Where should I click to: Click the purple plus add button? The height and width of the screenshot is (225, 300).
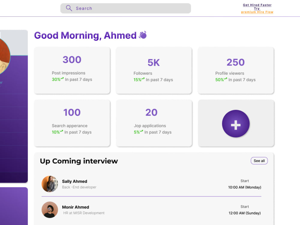pyautogui.click(x=236, y=124)
